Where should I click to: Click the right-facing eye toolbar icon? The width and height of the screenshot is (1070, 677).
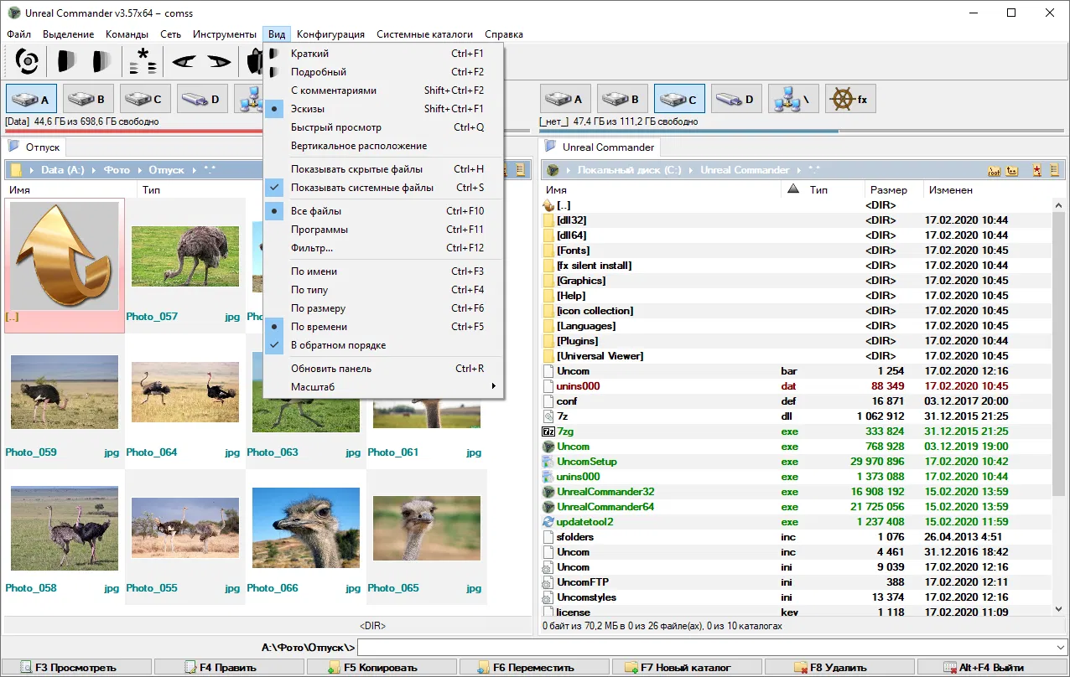pos(219,61)
